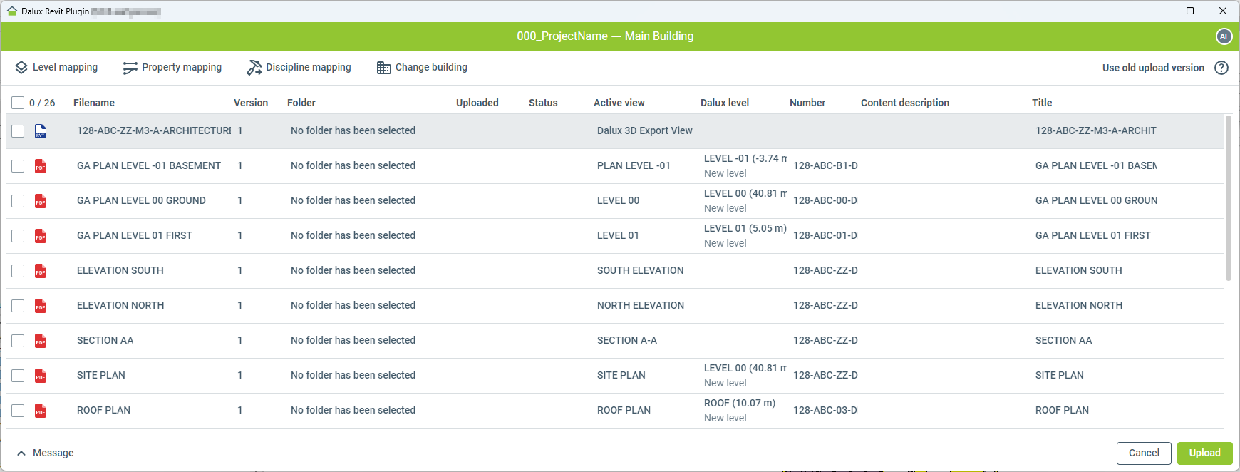Sort by the Filename column header
The image size is (1240, 472).
coord(94,103)
